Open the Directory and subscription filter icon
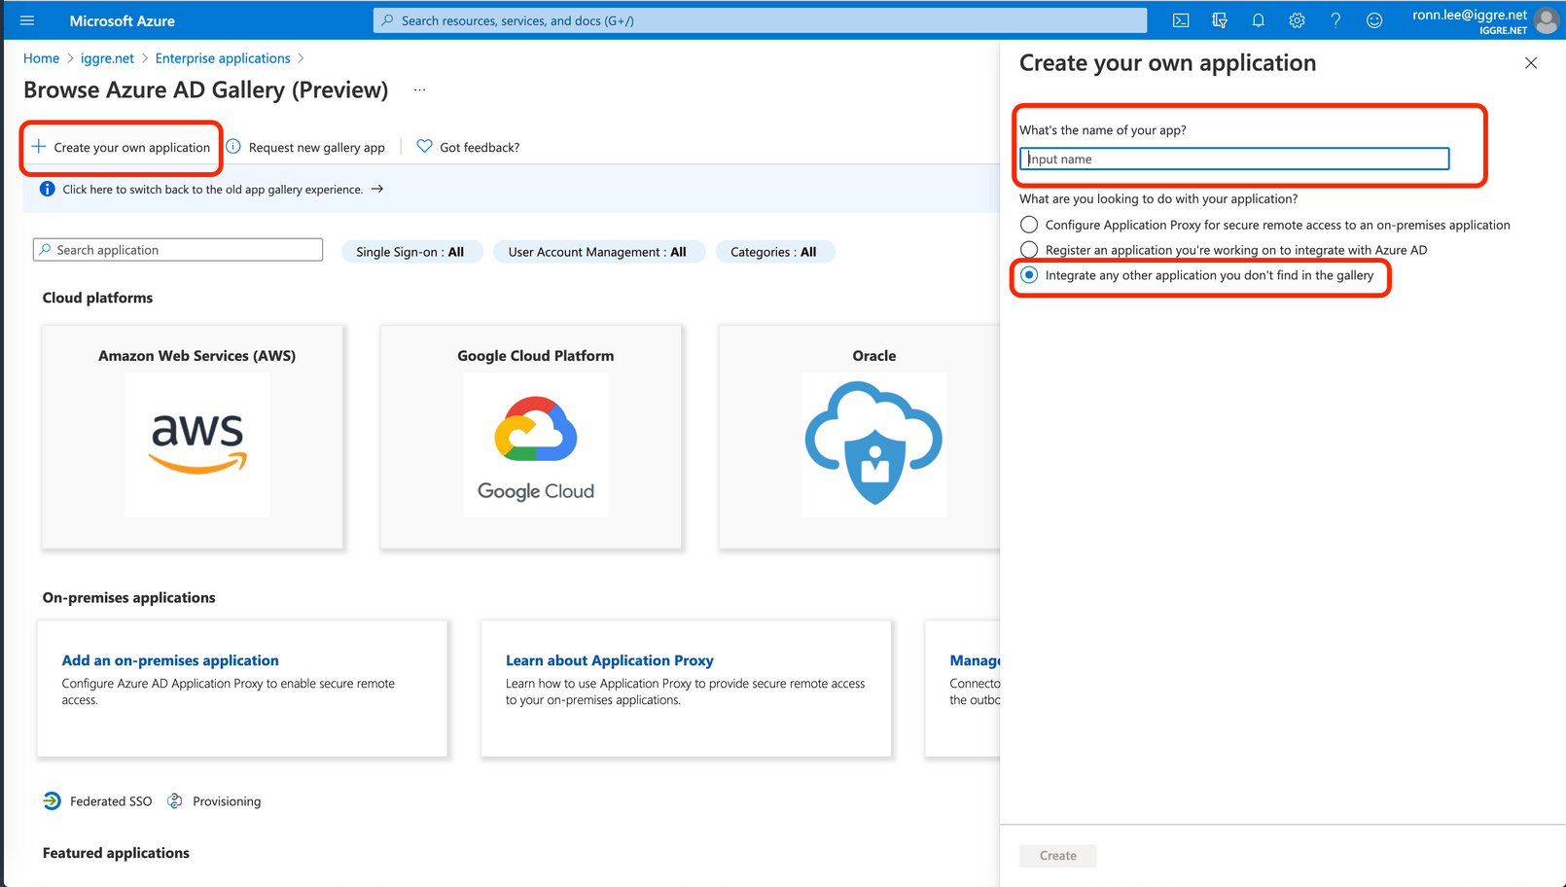Screen dimensions: 1566x887 [1220, 20]
